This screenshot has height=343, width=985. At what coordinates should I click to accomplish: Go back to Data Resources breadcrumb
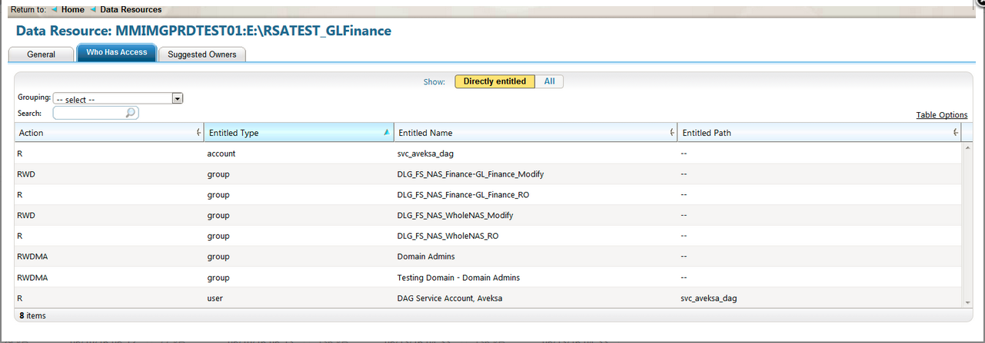tap(131, 9)
